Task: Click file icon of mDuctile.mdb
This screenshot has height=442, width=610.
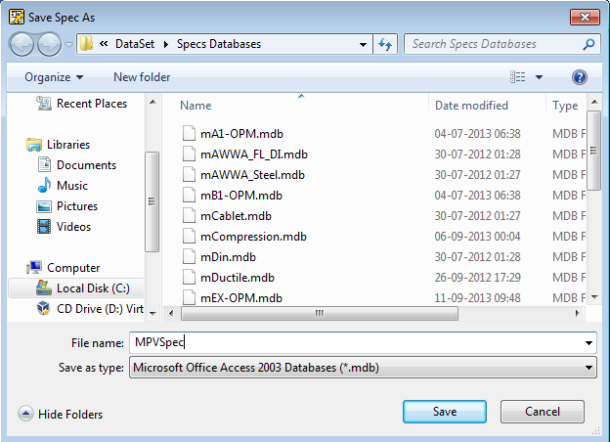Action: click(x=189, y=277)
